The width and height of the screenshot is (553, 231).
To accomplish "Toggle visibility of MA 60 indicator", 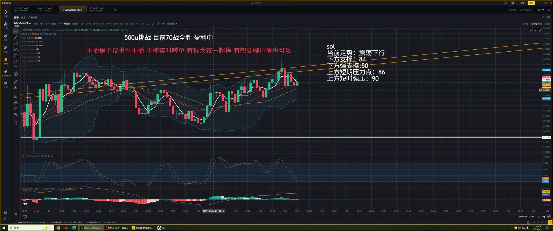I will pyautogui.click(x=37, y=49).
